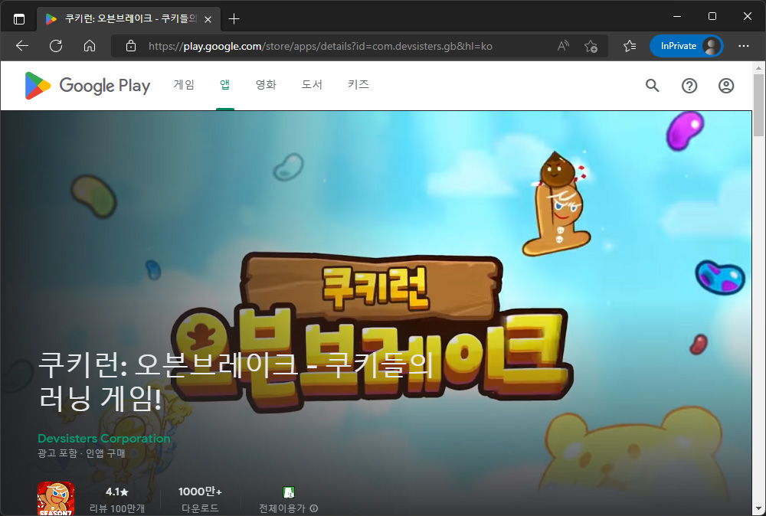Open the InPrivate profile menu
This screenshot has height=516, width=766.
[x=686, y=46]
